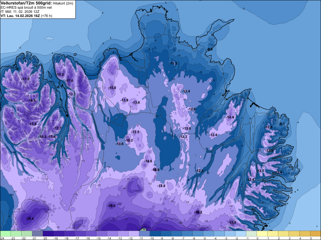Click the -11.3 temperature label
This screenshot has height=240, width=321.
click(x=173, y=64)
